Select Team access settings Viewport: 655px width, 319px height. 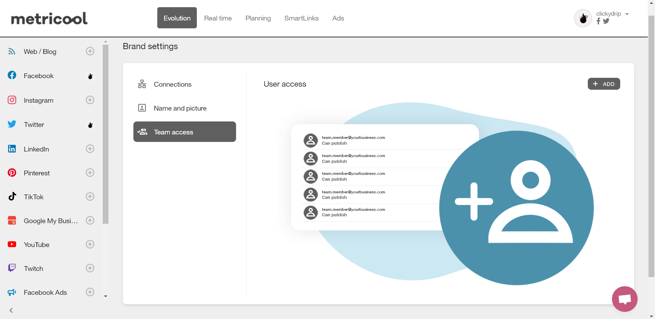[185, 132]
